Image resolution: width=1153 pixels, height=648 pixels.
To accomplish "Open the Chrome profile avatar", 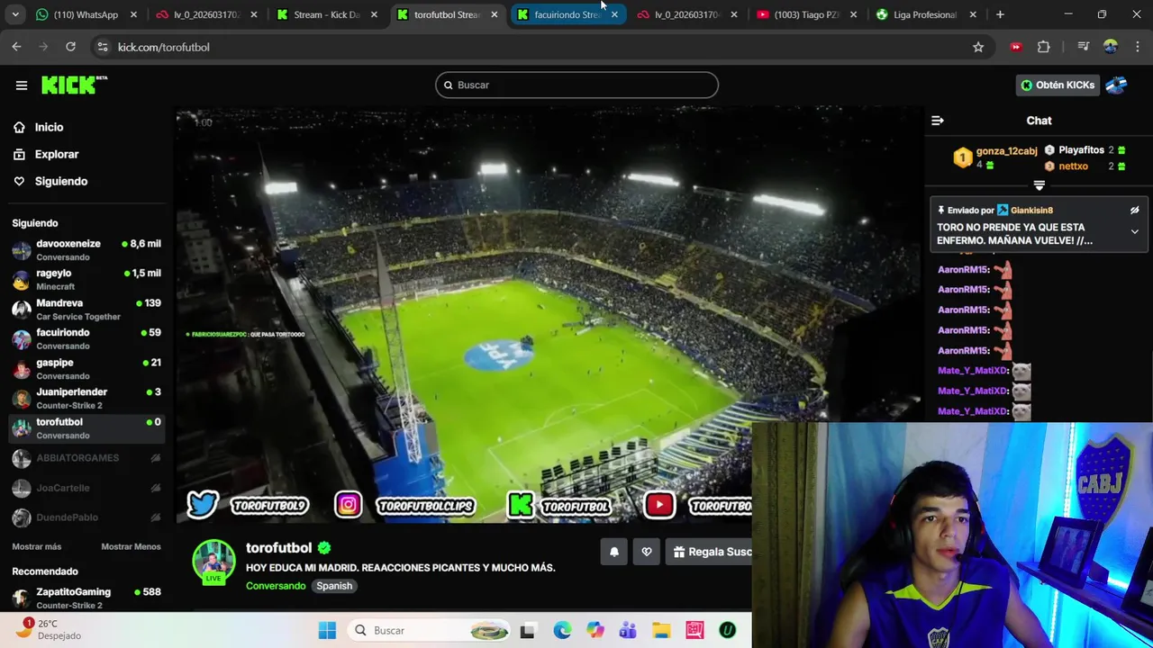I will coord(1110,47).
